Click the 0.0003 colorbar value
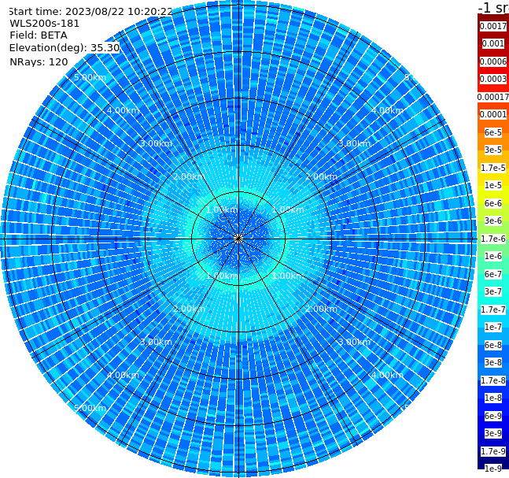Viewport: 509px width, 478px height. click(x=493, y=79)
